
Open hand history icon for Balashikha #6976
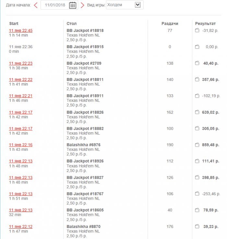197,145
